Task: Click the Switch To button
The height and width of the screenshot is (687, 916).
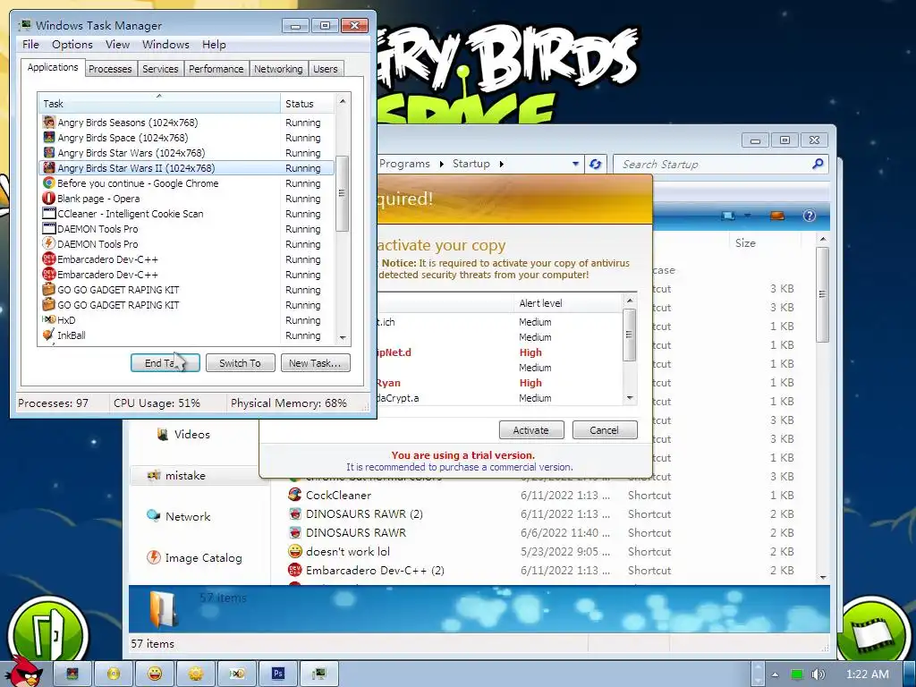Action: [240, 363]
